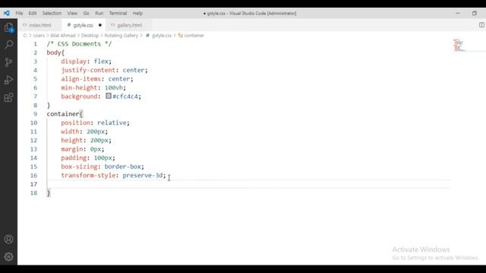Click 'Users' in the breadcrumb path
This screenshot has width=486, height=273.
coord(39,36)
